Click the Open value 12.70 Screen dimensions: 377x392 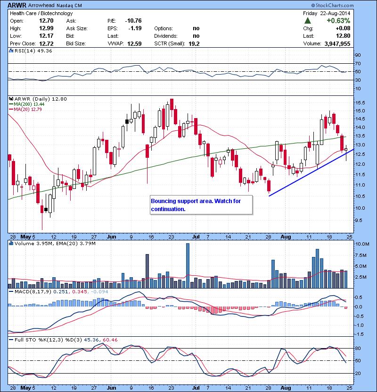pos(46,21)
